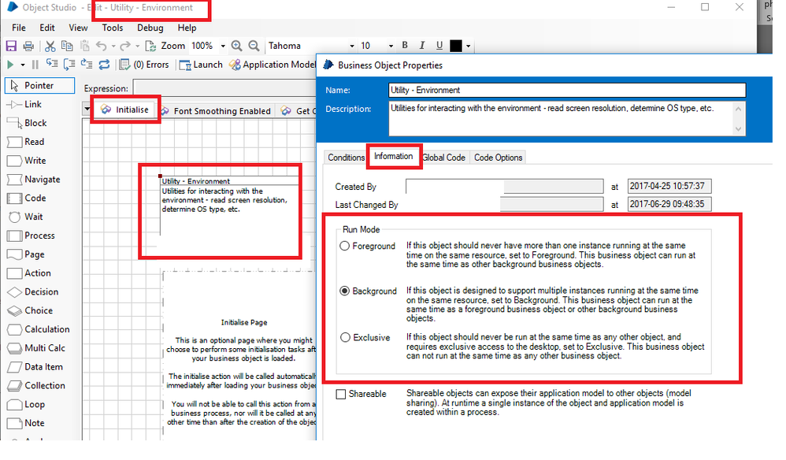Enable the Shareable checkbox
The width and height of the screenshot is (786, 460).
(x=341, y=394)
